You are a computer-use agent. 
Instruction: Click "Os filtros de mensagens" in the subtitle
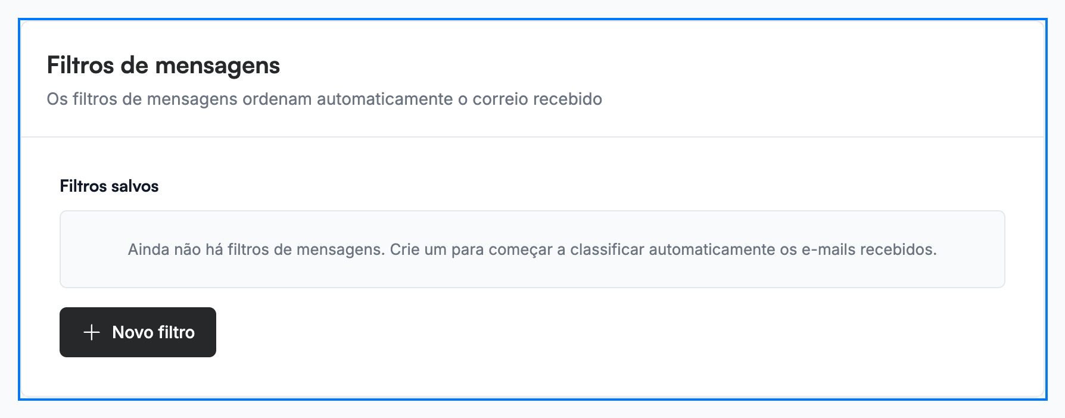[x=142, y=99]
